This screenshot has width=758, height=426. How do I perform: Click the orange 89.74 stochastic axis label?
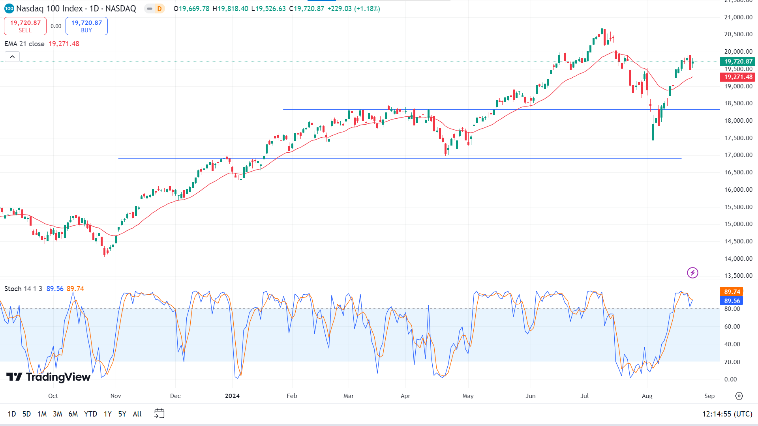pyautogui.click(x=732, y=291)
